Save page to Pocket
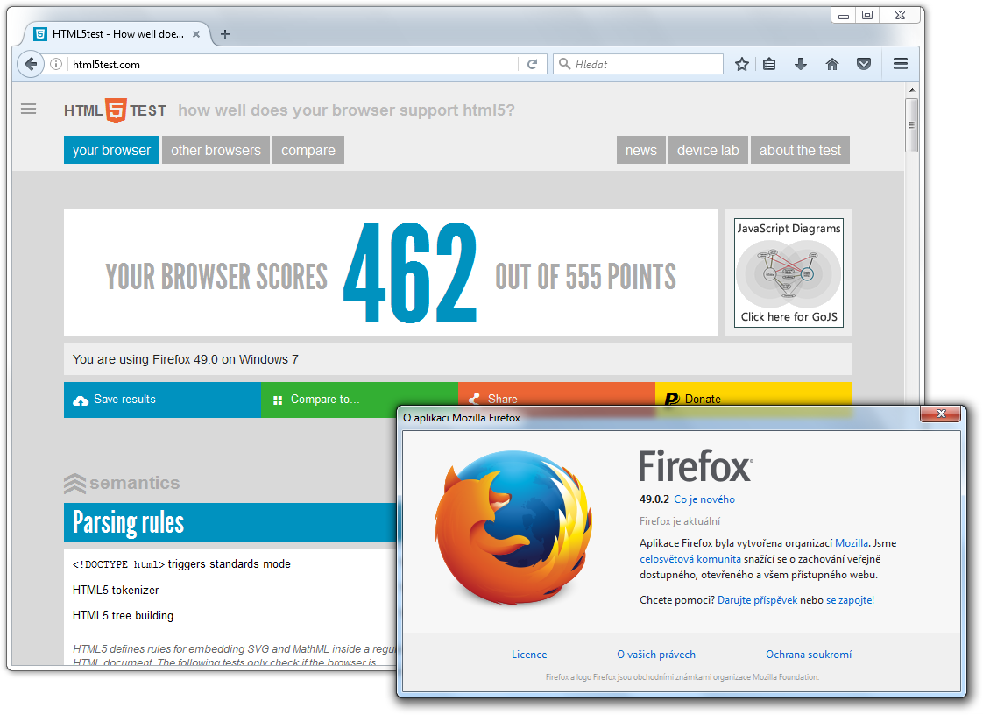The image size is (983, 715). click(864, 64)
